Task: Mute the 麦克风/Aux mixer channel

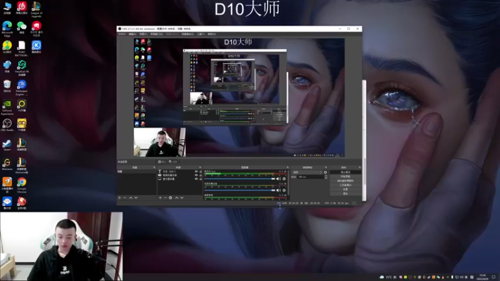Action: tap(278, 179)
